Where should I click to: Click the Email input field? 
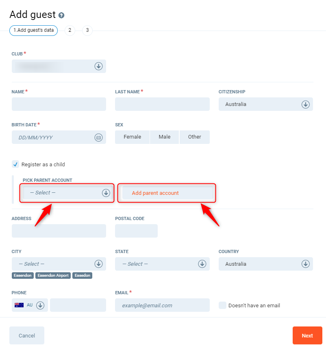pyautogui.click(x=162, y=305)
